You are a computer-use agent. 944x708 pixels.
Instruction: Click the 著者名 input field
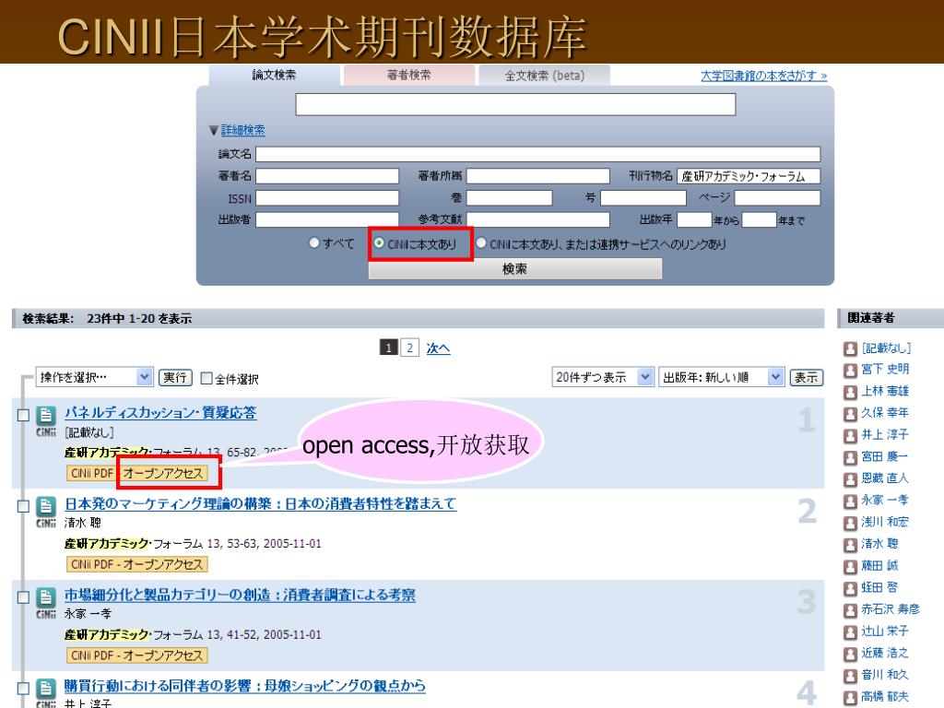point(327,176)
